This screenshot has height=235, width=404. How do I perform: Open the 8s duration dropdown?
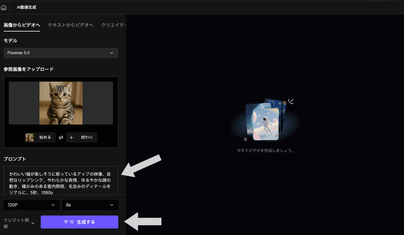click(x=90, y=205)
